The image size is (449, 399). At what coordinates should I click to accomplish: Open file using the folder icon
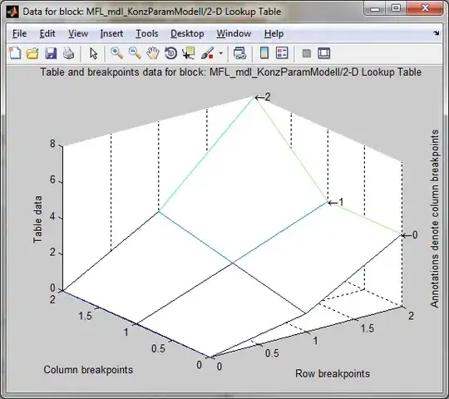coord(32,53)
